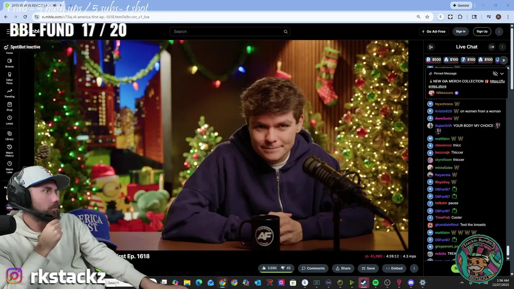This screenshot has height=289, width=514.
Task: Click the browser address bar URL
Action: point(96,17)
